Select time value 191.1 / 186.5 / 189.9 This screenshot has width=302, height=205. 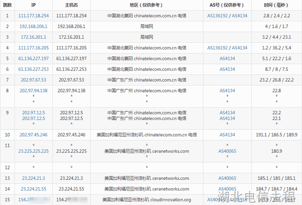click(x=276, y=135)
